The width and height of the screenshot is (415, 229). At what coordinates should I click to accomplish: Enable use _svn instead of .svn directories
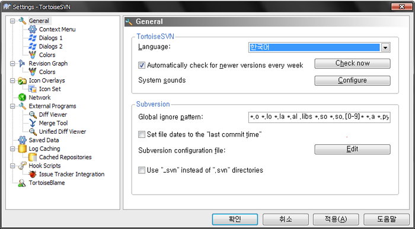click(x=142, y=170)
